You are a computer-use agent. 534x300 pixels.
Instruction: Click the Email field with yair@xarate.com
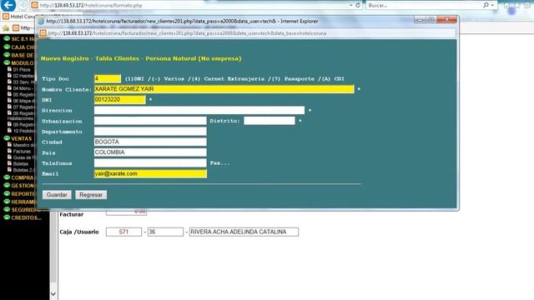coord(150,173)
